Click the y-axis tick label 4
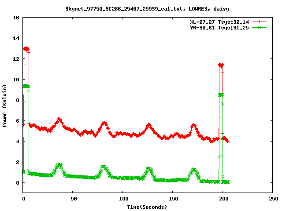Screen dimensions: 282x211 tap(18, 142)
